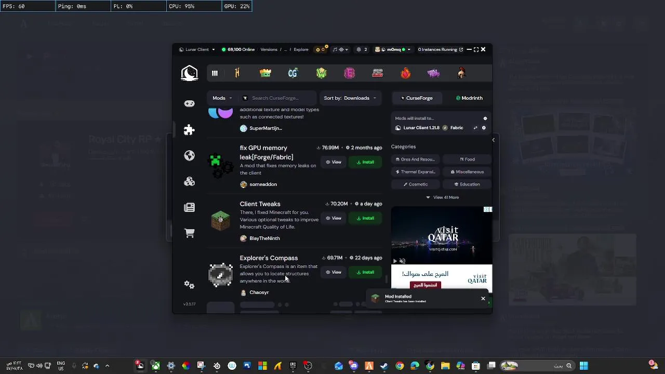Image resolution: width=665 pixels, height=374 pixels.
Task: Unmute the Visit Qatar ad video
Action: click(402, 261)
